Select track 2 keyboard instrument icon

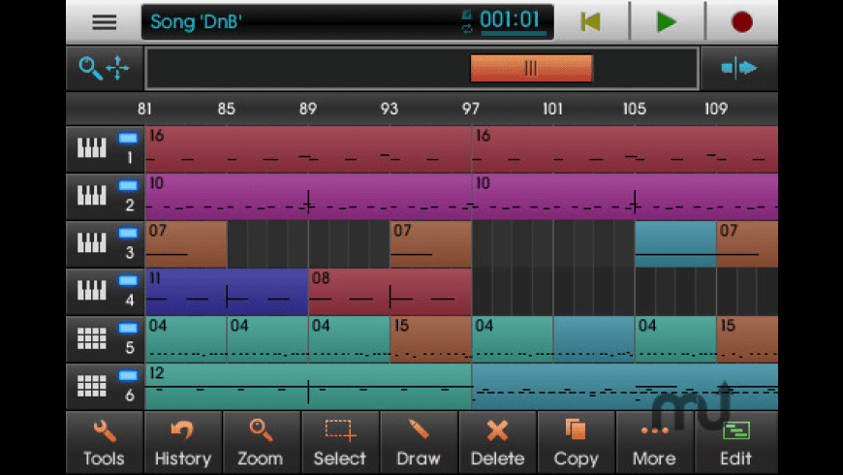91,195
